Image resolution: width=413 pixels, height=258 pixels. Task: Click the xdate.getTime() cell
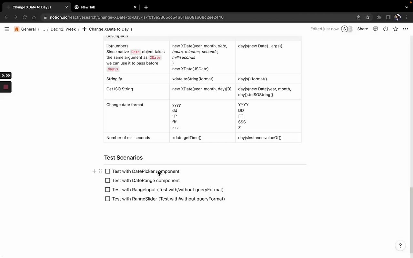[202, 138]
